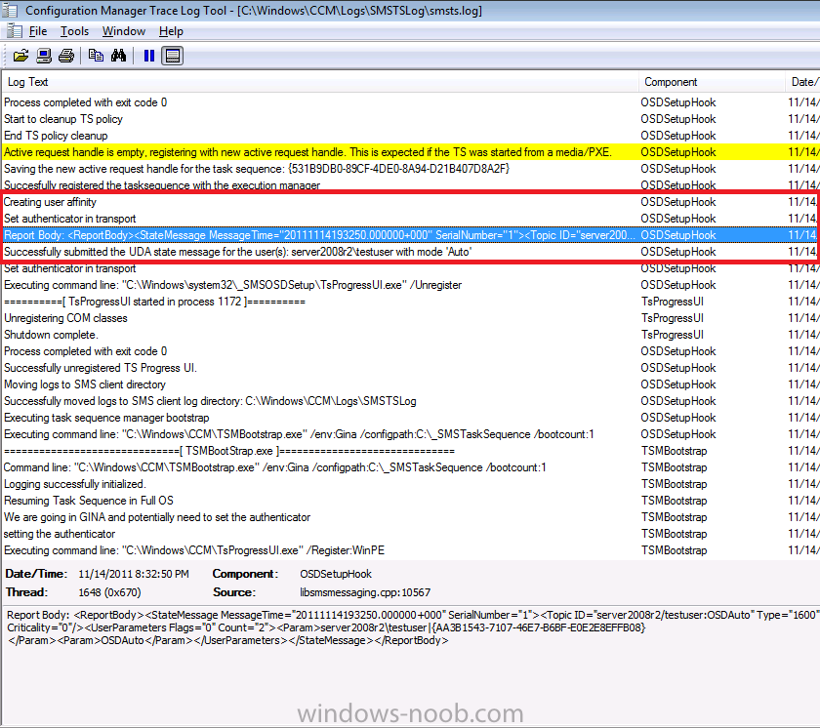Screen dimensions: 820x728
Task: Sort by the Component column header
Action: tap(712, 82)
